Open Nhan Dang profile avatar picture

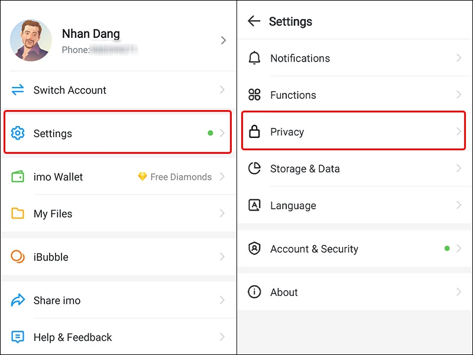pyautogui.click(x=31, y=40)
